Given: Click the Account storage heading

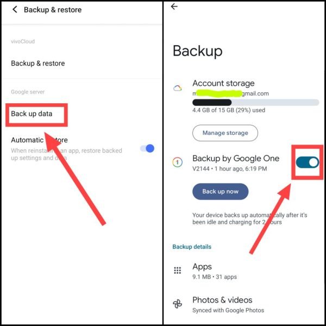Looking at the screenshot, I should click(x=223, y=83).
